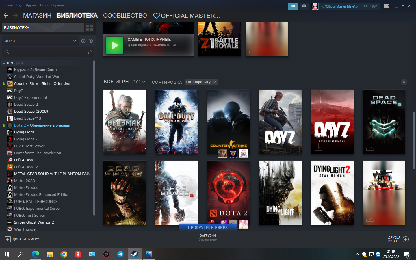Viewport: 416px width, 260px height.
Task: Open Chrome from taskbar
Action: point(64,254)
